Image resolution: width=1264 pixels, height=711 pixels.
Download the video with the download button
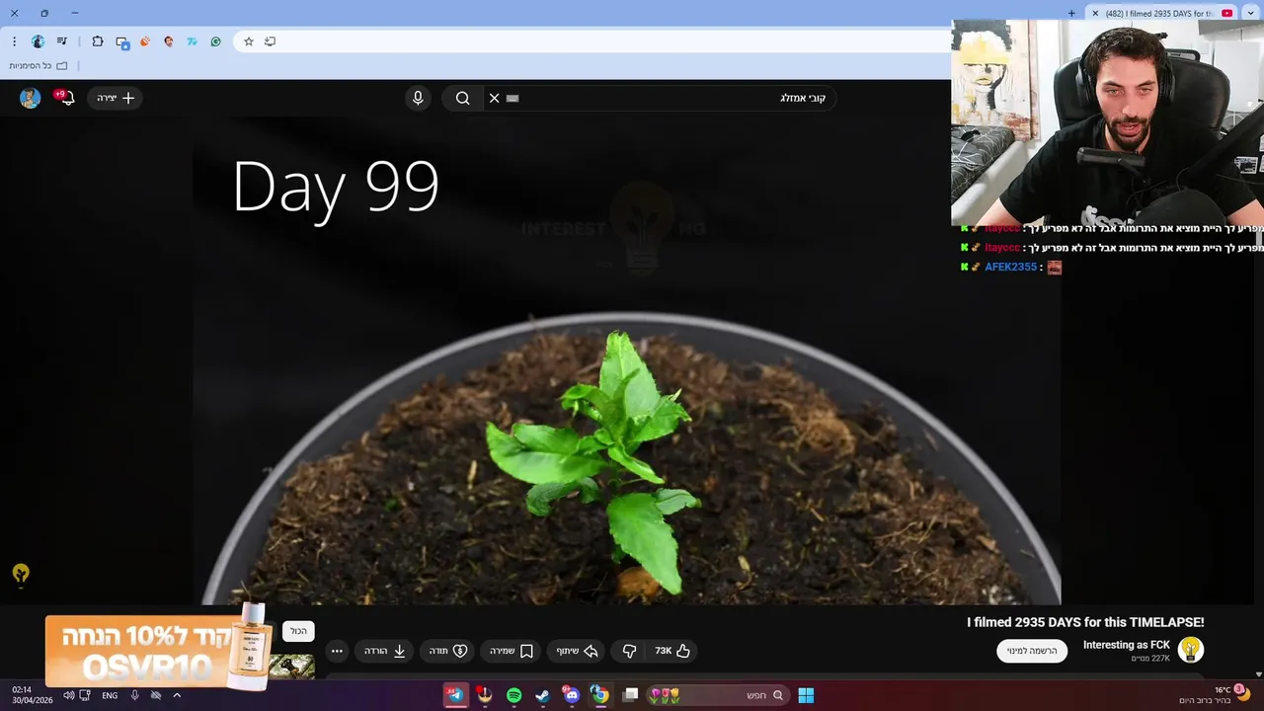(x=385, y=651)
